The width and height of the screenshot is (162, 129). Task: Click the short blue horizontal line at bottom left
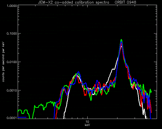point(22,117)
